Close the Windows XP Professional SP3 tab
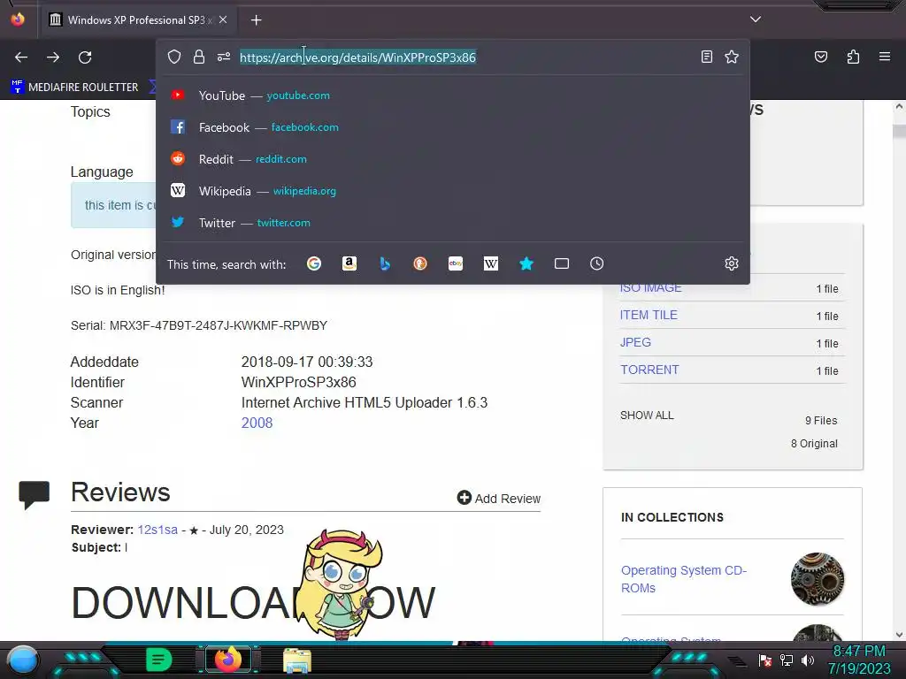This screenshot has height=679, width=906. click(x=223, y=19)
